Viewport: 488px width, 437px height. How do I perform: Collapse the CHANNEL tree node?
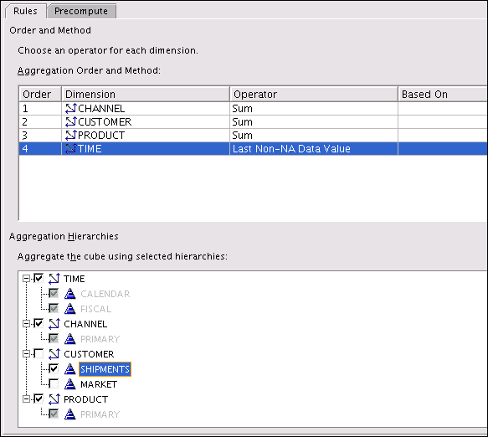pos(27,324)
